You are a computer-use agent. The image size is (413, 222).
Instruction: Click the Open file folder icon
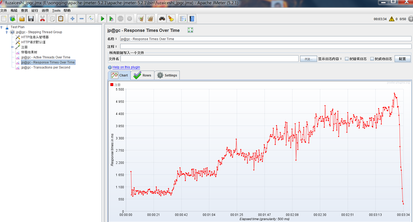tap(22, 19)
